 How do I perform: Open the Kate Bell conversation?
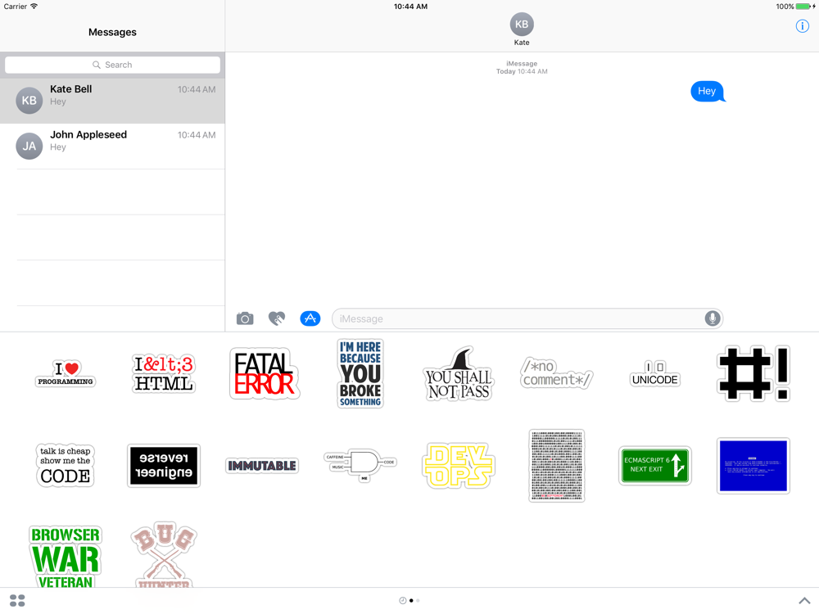click(x=112, y=101)
